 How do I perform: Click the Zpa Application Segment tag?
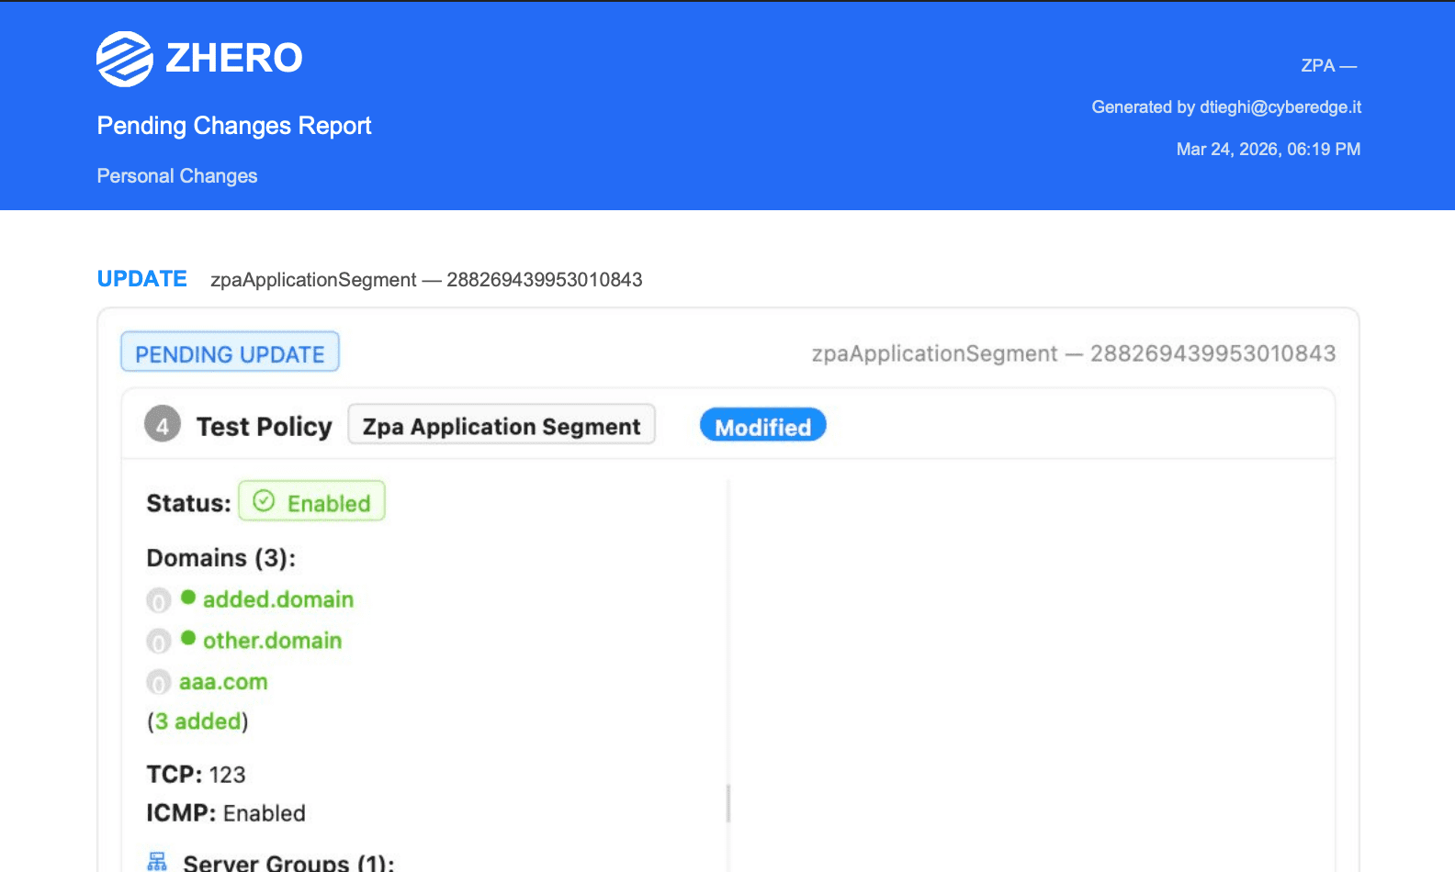[x=502, y=426]
